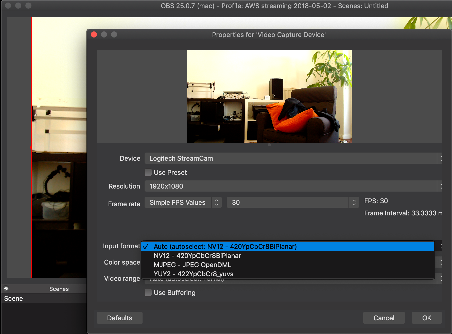Viewport: 452px width, 334px height.
Task: Click the splitter handle dot below the preview
Action: tap(269, 145)
